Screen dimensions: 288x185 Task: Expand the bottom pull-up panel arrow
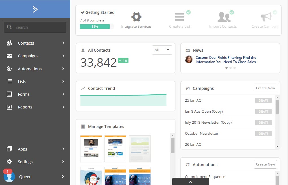(190, 182)
